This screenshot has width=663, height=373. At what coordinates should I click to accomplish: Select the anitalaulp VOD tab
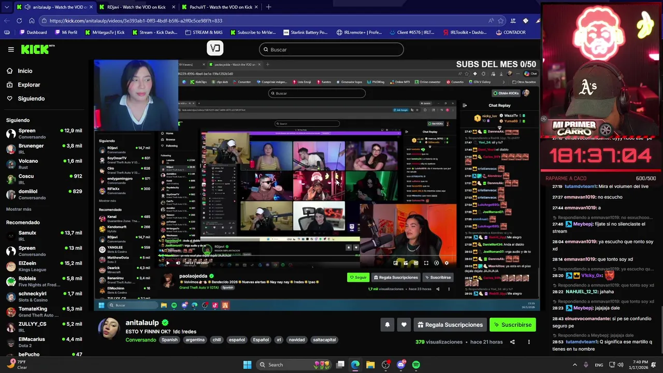coord(54,7)
